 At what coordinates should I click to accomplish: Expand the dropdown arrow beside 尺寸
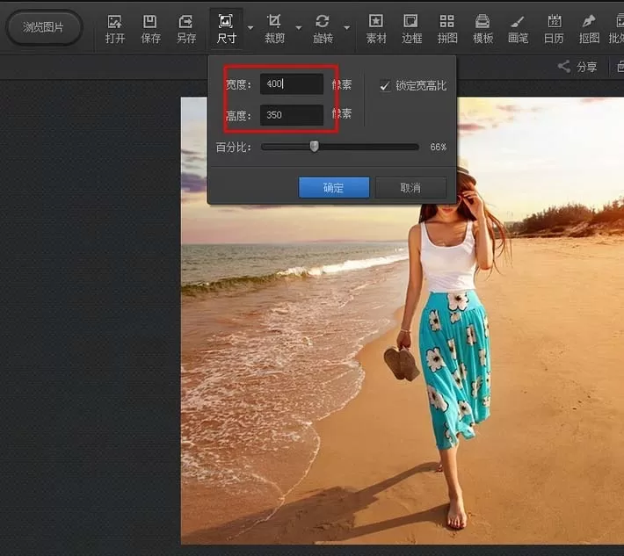click(250, 28)
